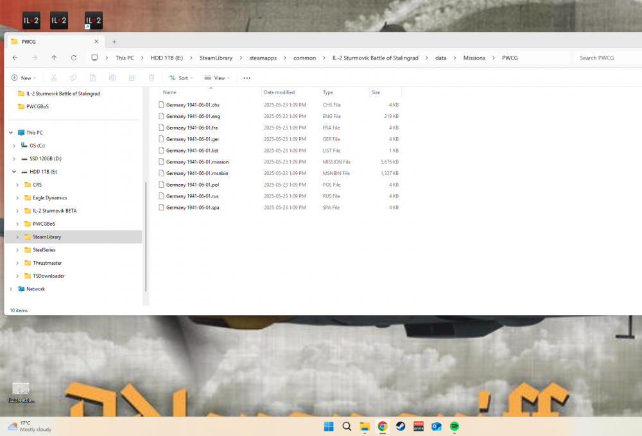This screenshot has width=642, height=436.
Task: Click the New button to create an item
Action: pyautogui.click(x=22, y=78)
